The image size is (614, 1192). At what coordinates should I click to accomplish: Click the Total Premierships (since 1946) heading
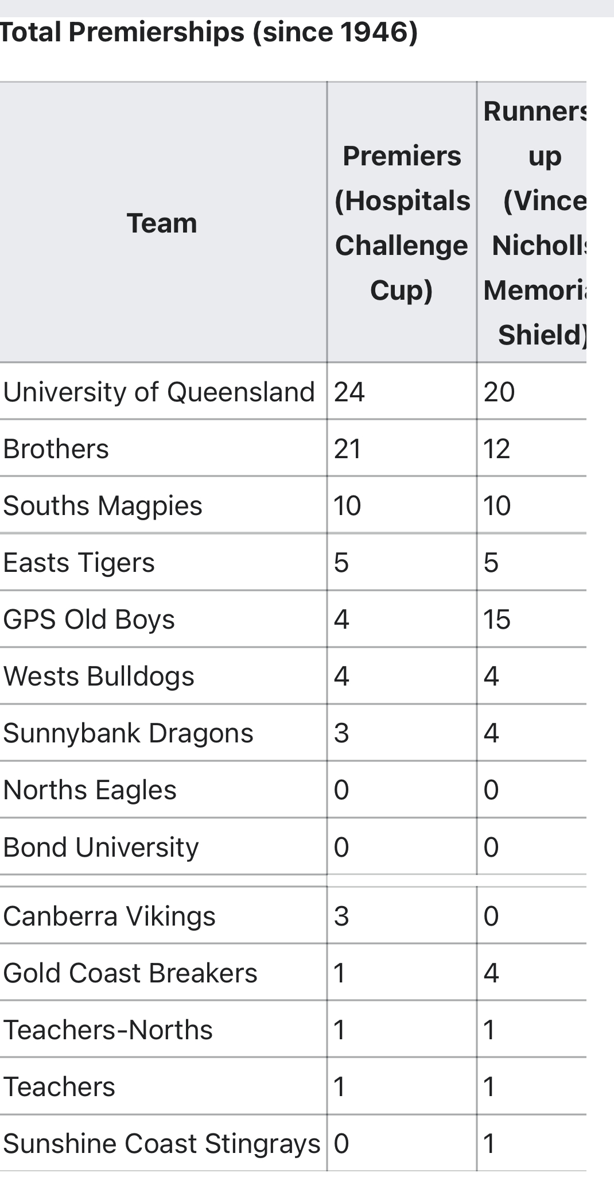tap(209, 32)
